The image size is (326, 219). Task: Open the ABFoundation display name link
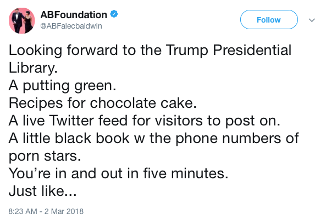(74, 15)
